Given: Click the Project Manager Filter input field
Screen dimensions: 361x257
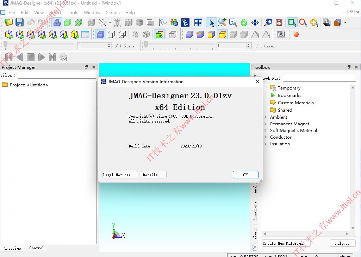Looking at the screenshot, I should pyautogui.click(x=57, y=75).
